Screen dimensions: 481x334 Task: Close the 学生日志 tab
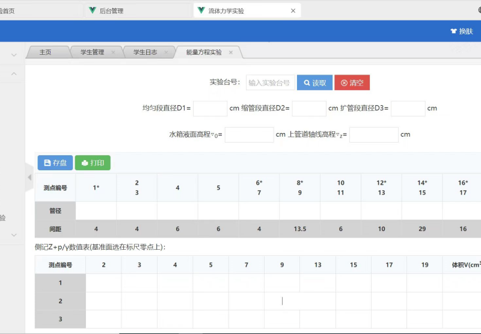pos(166,52)
